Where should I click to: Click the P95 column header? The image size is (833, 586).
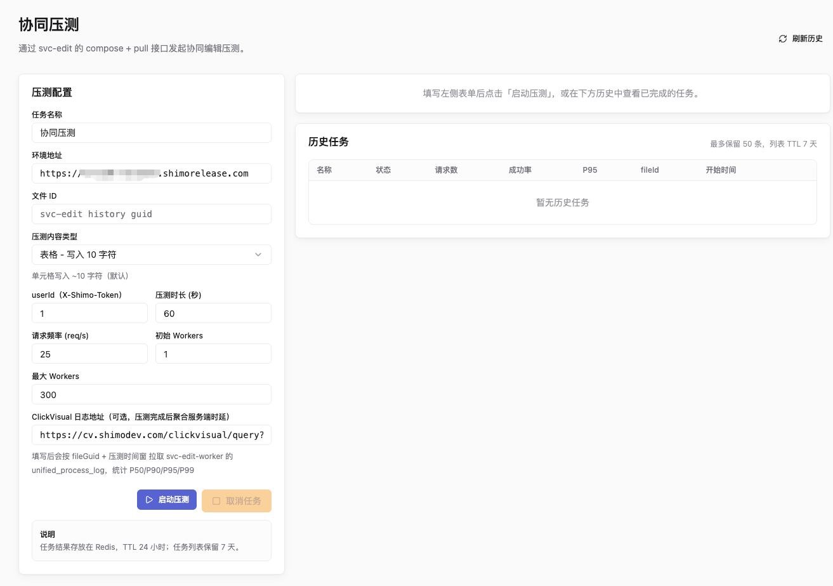tap(590, 170)
